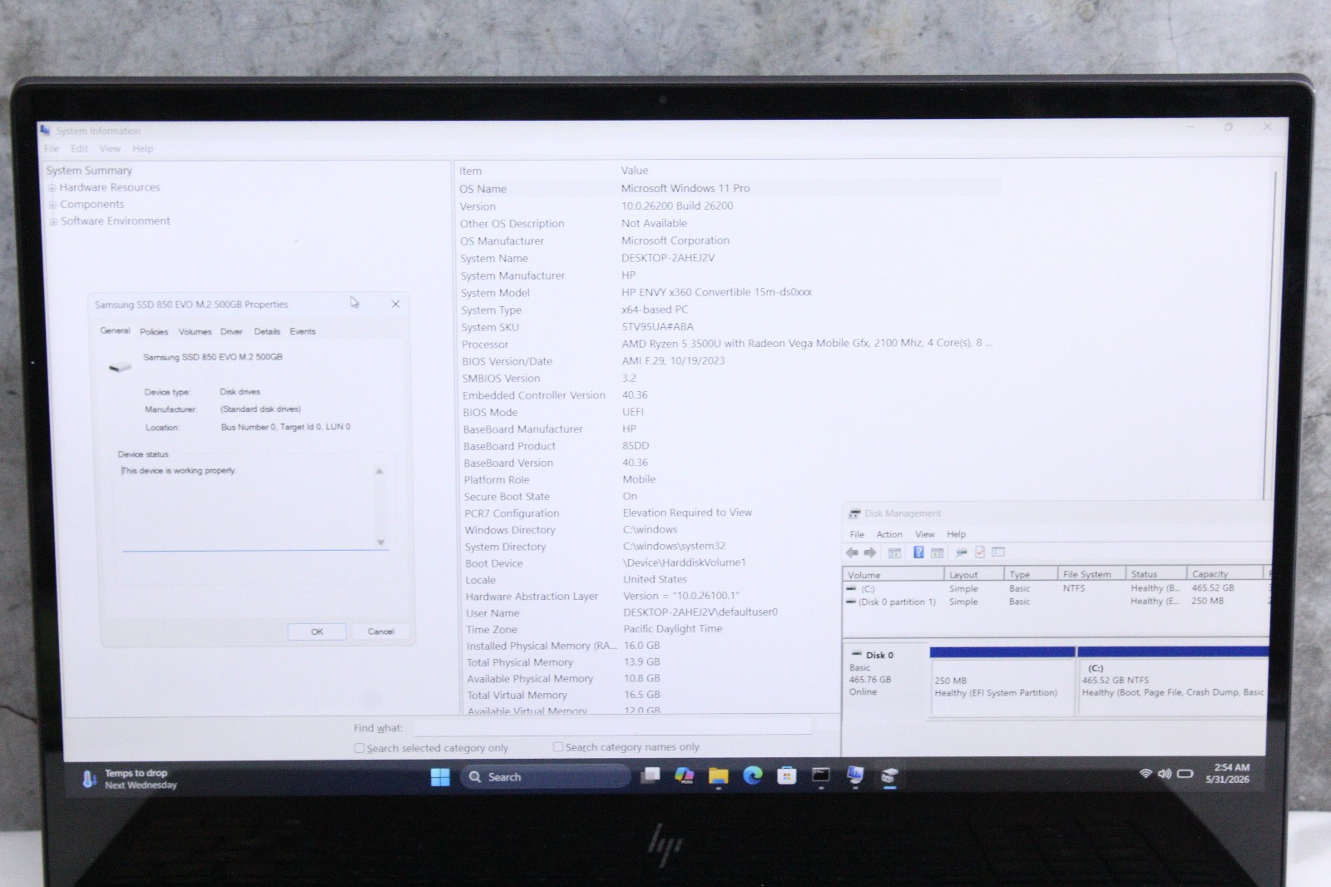Screen dimensions: 1331x887
Task: Open File menu in Disk Management
Action: click(x=857, y=534)
